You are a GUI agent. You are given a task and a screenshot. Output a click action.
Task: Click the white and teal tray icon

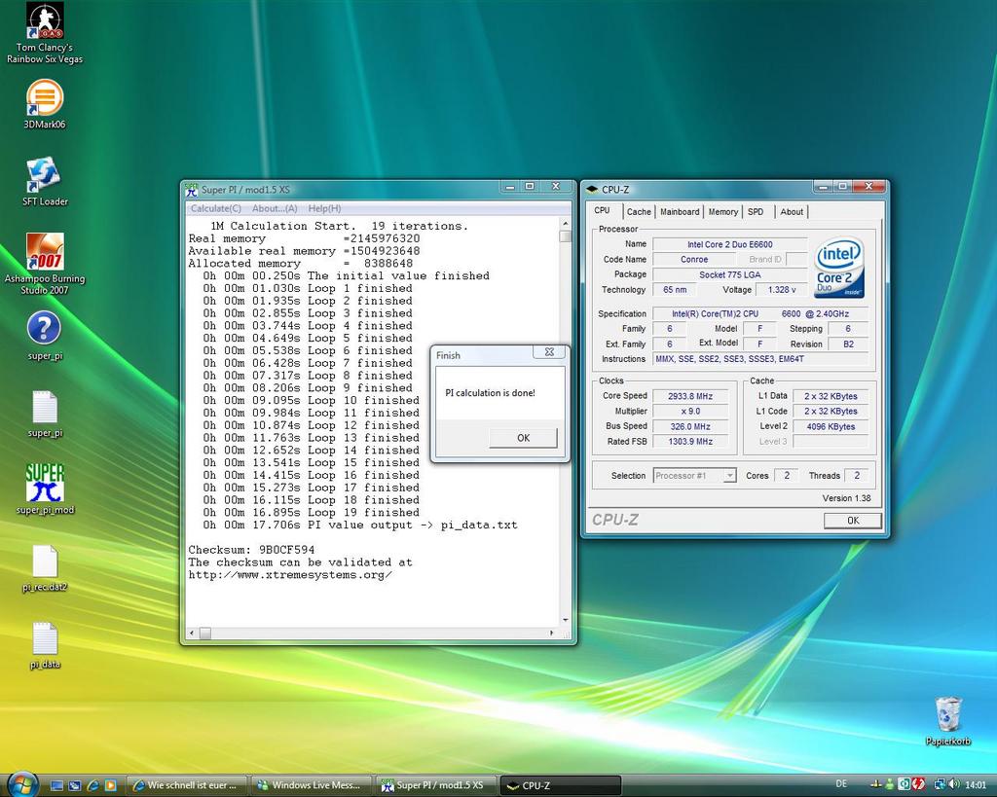[x=904, y=785]
